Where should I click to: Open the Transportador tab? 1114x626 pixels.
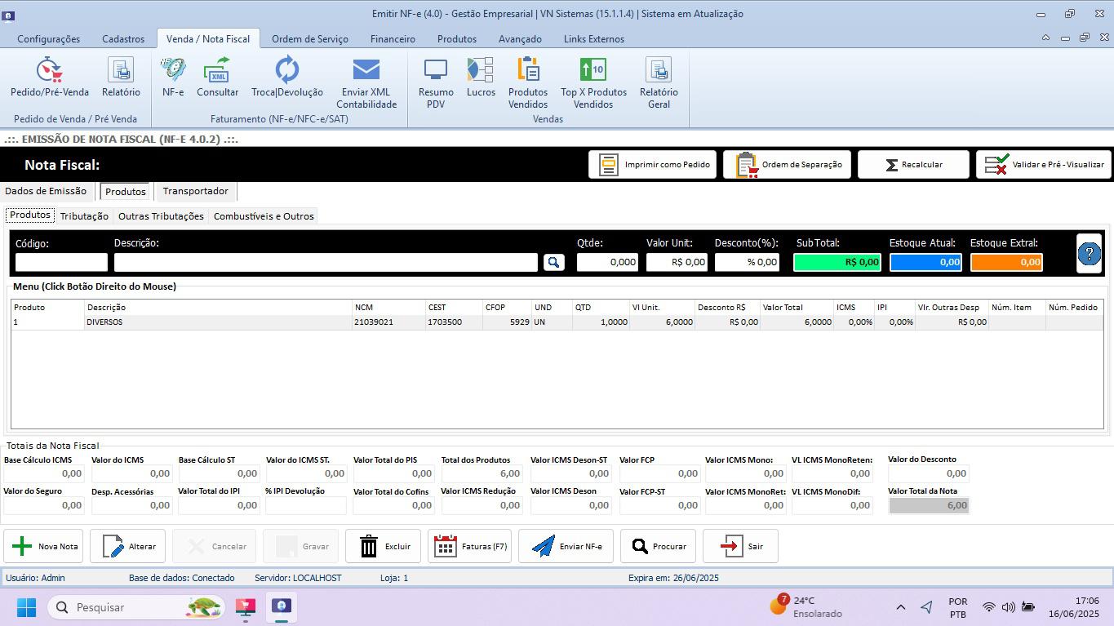coord(195,191)
